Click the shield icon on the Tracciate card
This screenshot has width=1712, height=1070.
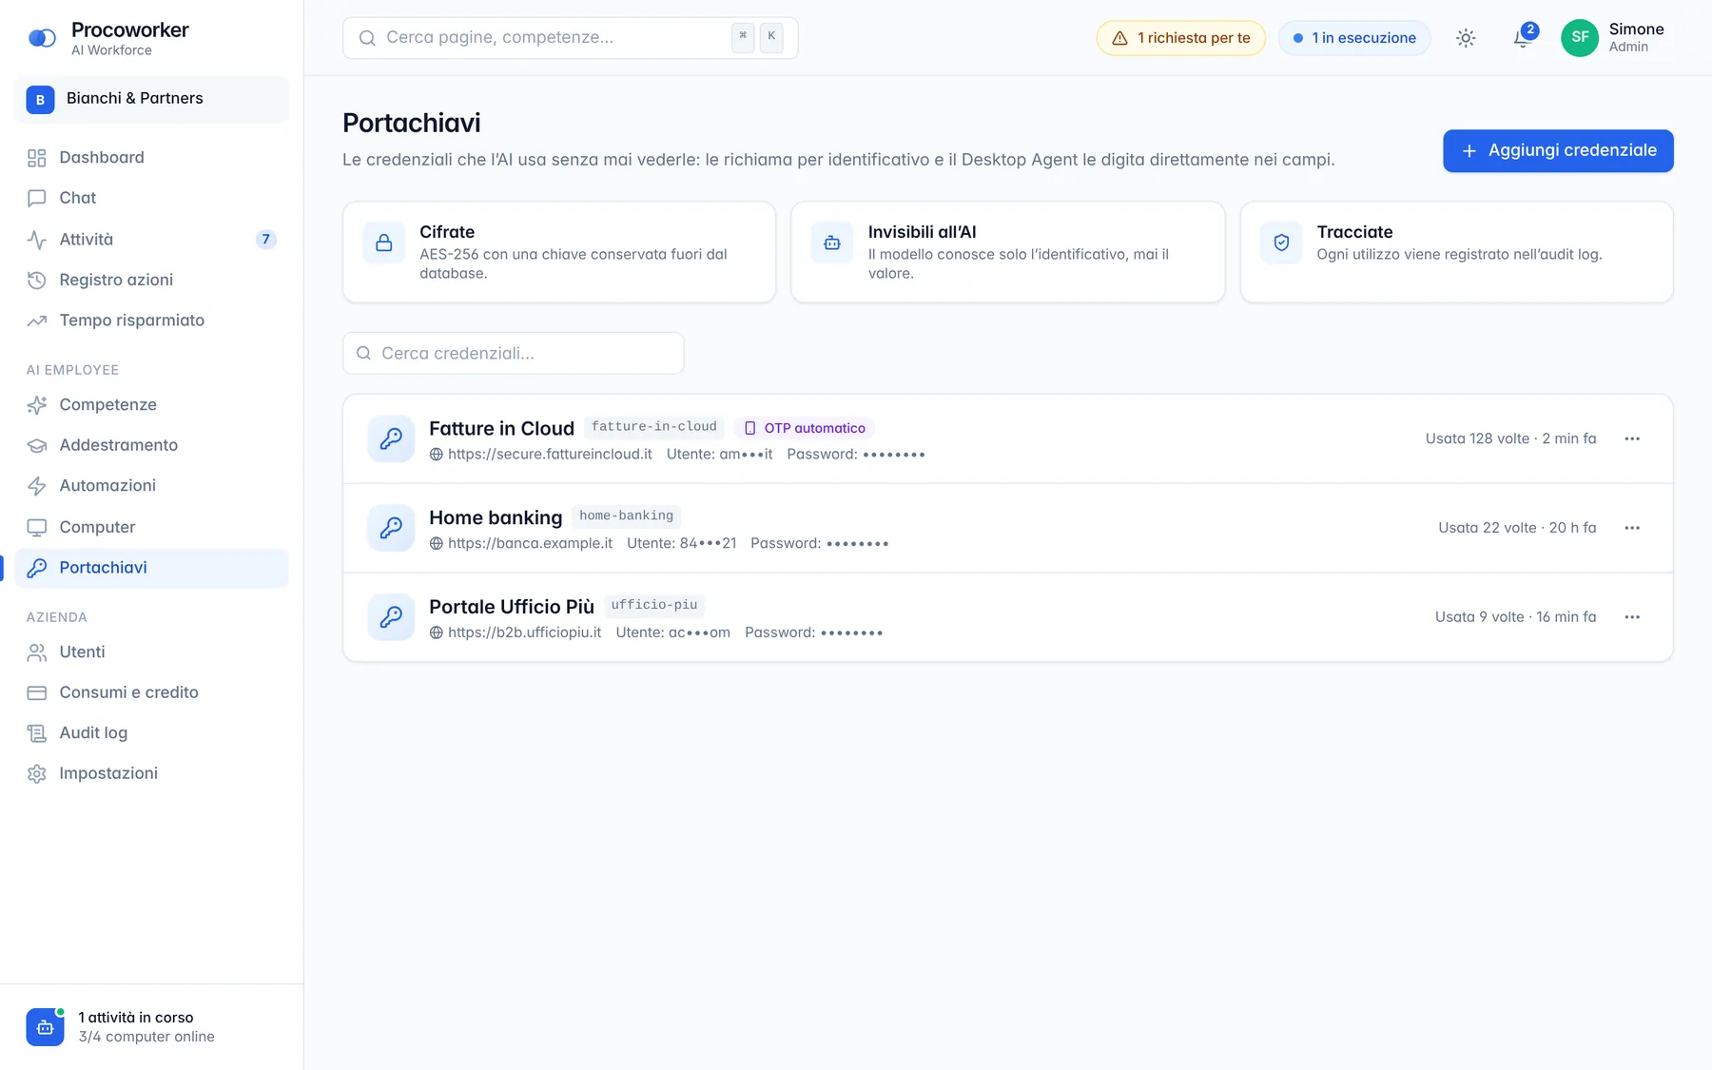point(1281,243)
